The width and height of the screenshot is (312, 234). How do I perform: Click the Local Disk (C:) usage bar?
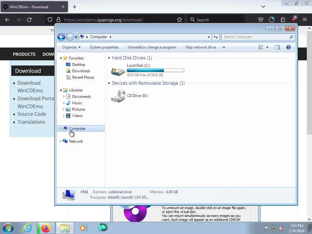pyautogui.click(x=155, y=70)
